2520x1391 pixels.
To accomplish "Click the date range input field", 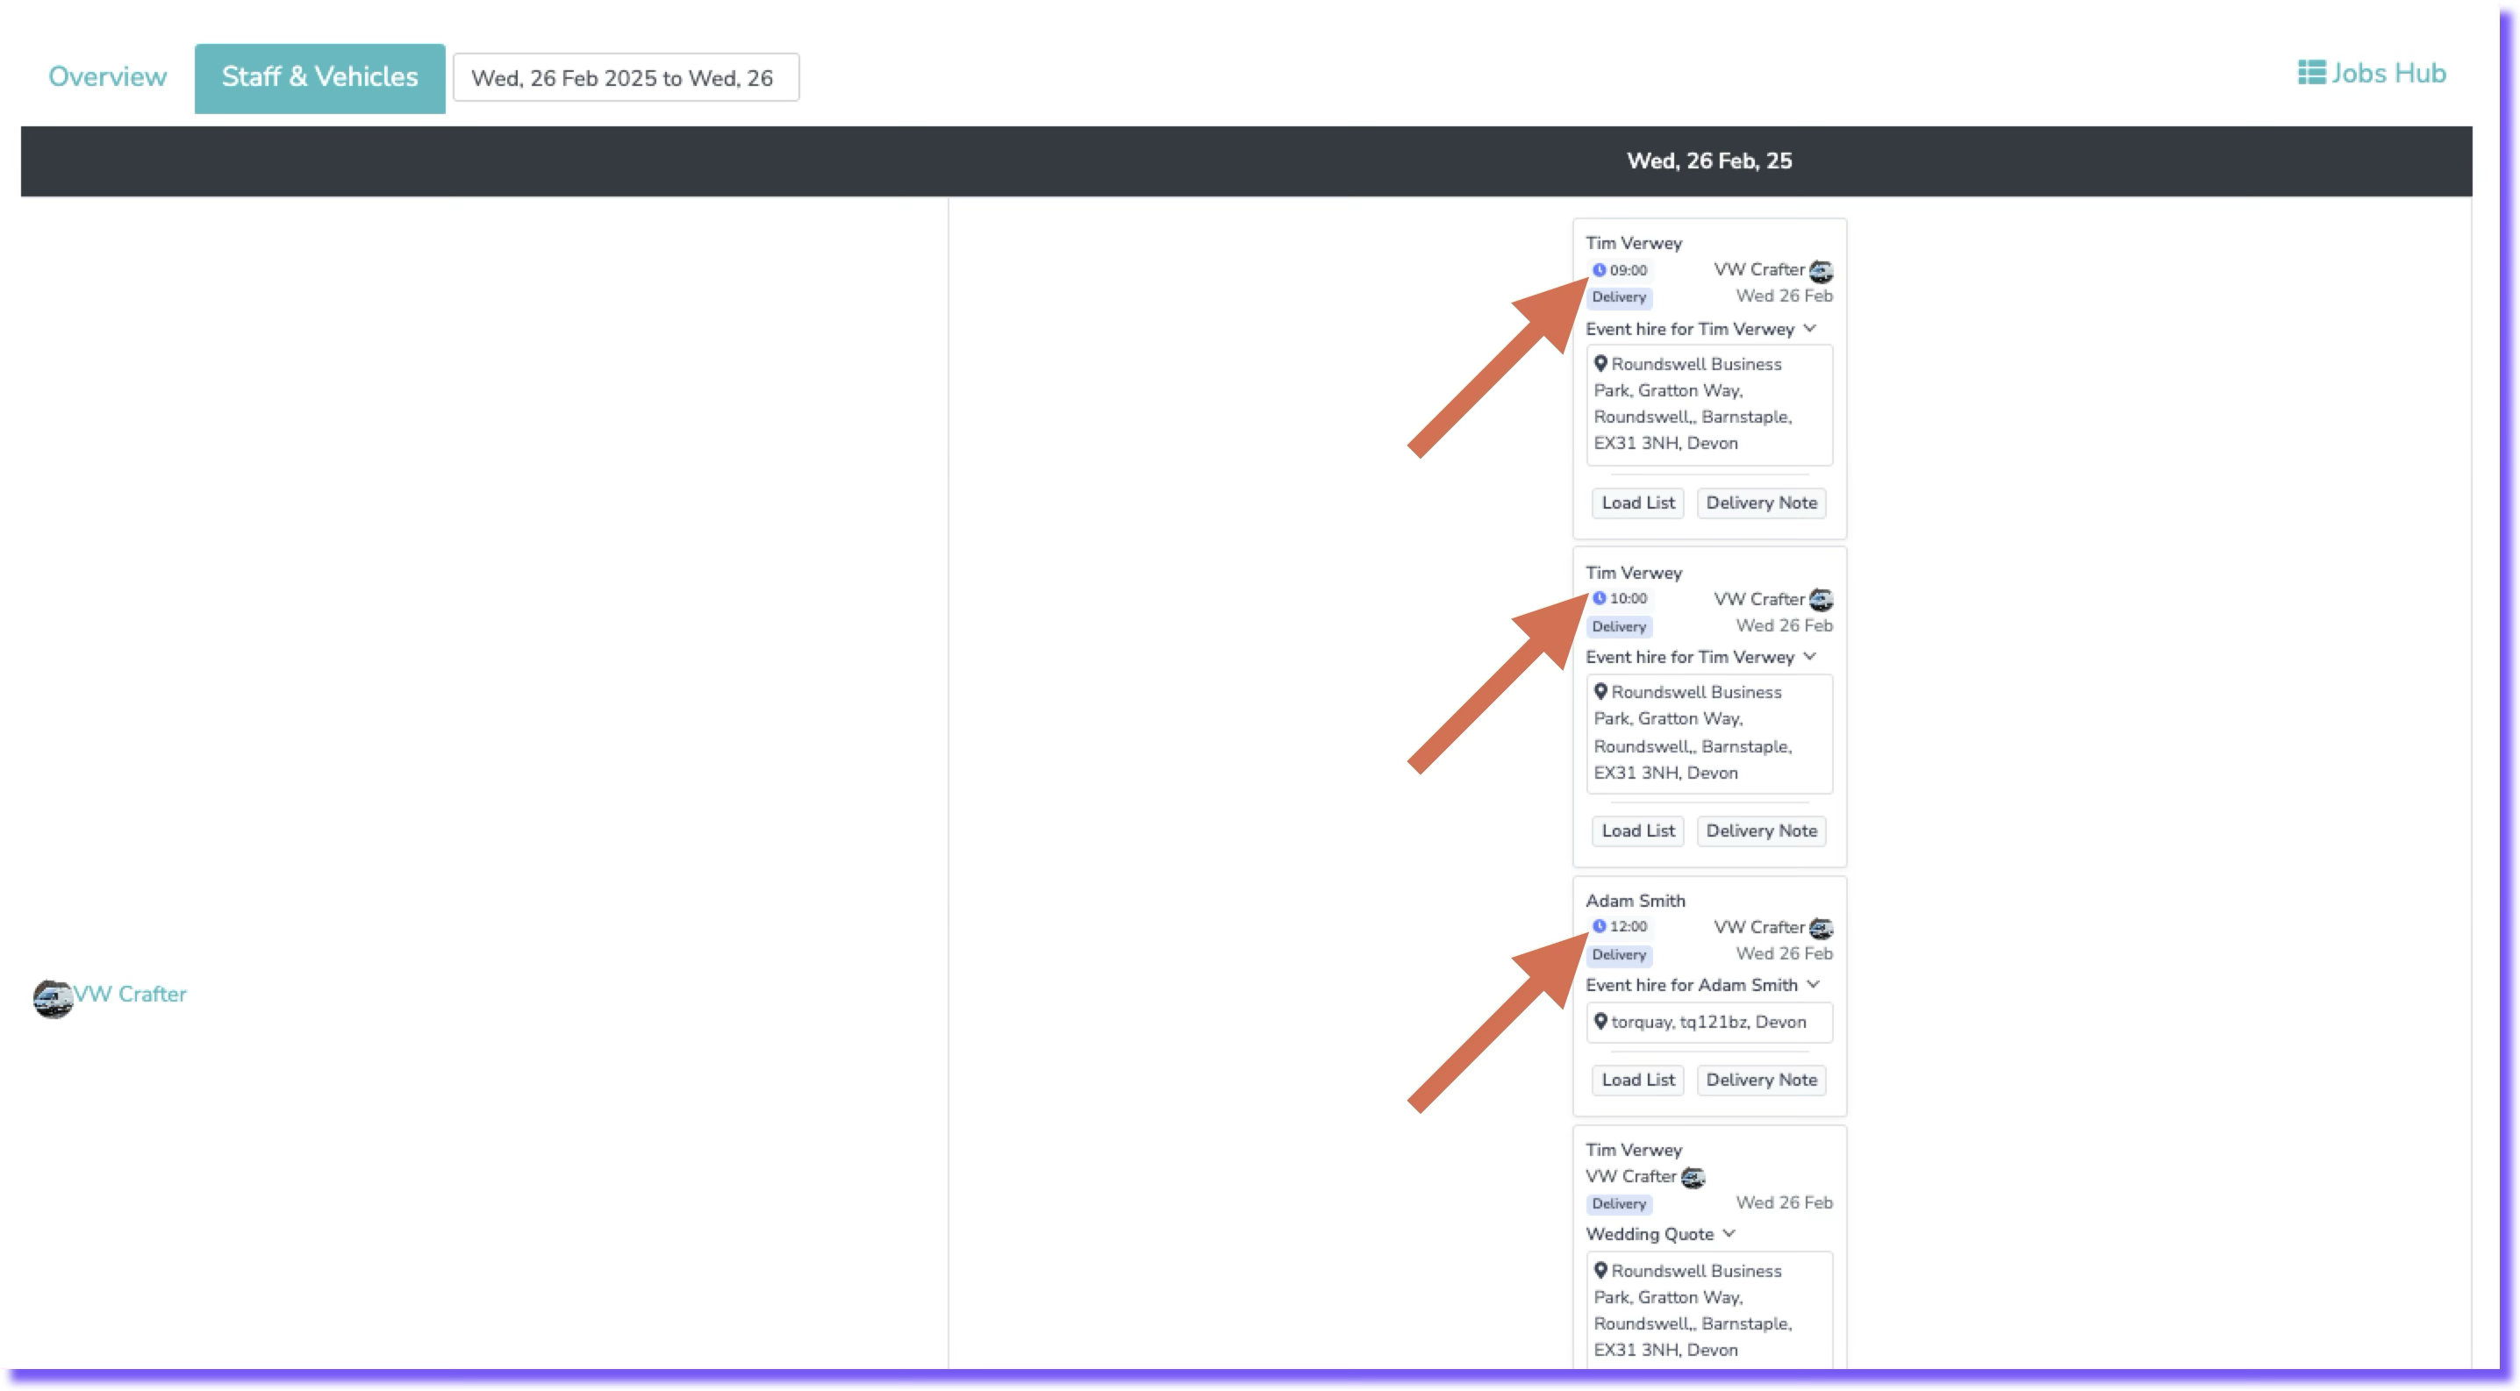I will 626,77.
